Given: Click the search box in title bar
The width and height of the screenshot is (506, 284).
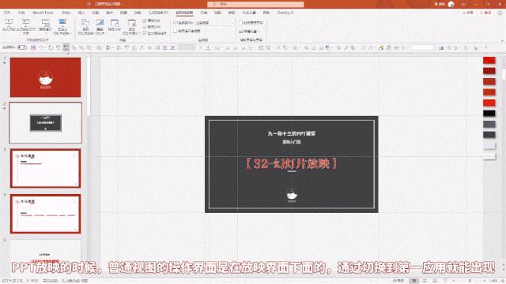Looking at the screenshot, I should [x=255, y=4].
